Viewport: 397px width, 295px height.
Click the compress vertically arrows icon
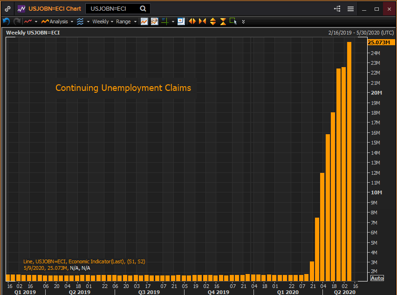pos(223,21)
